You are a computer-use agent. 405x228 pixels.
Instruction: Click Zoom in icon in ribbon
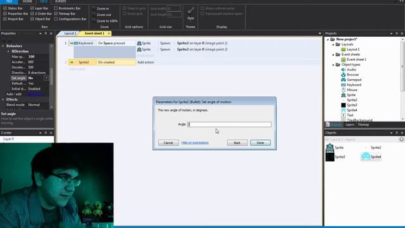coord(94,8)
